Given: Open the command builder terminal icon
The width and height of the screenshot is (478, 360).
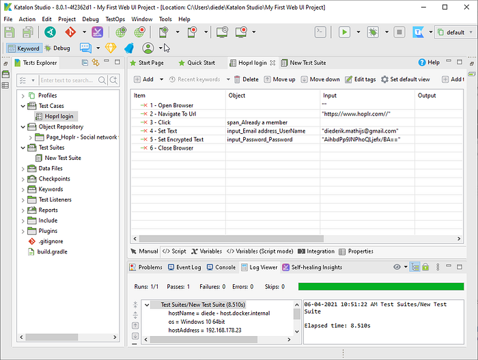Looking at the screenshot, I should point(320,32).
